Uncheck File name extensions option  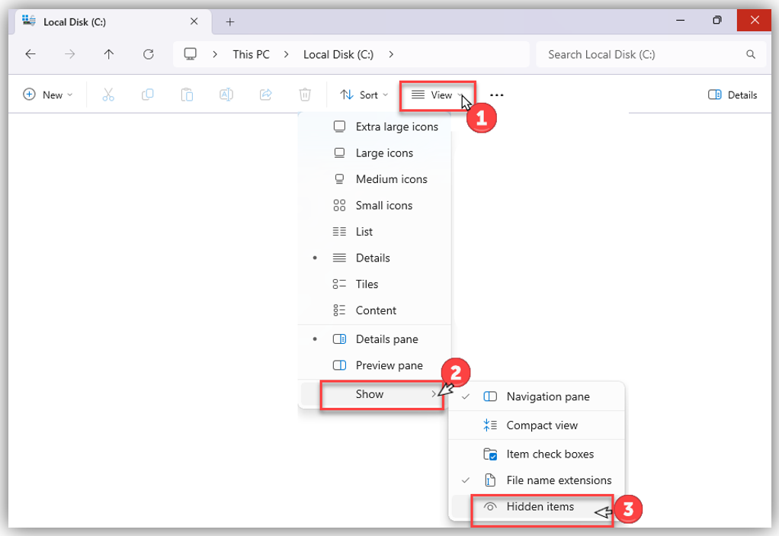coord(558,480)
